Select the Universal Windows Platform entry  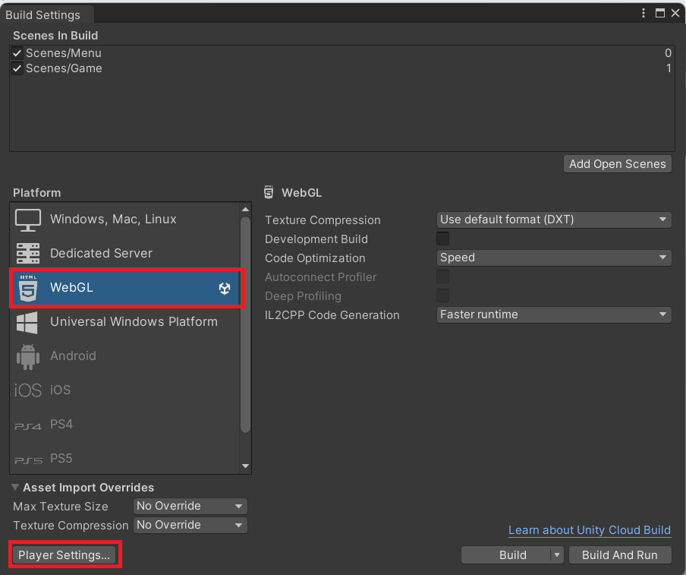[x=124, y=321]
